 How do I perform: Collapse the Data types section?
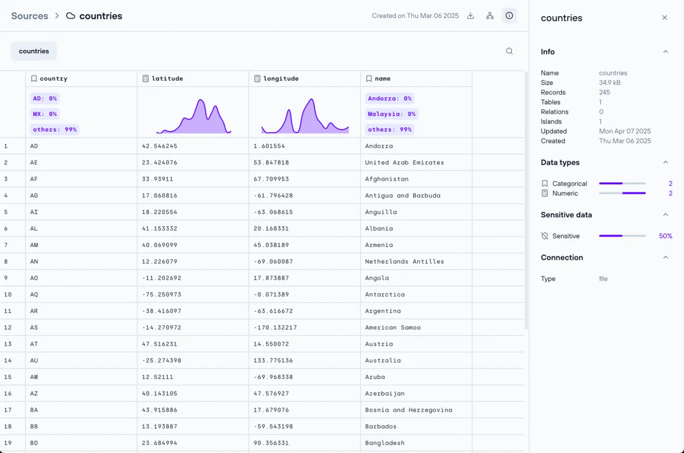point(666,163)
